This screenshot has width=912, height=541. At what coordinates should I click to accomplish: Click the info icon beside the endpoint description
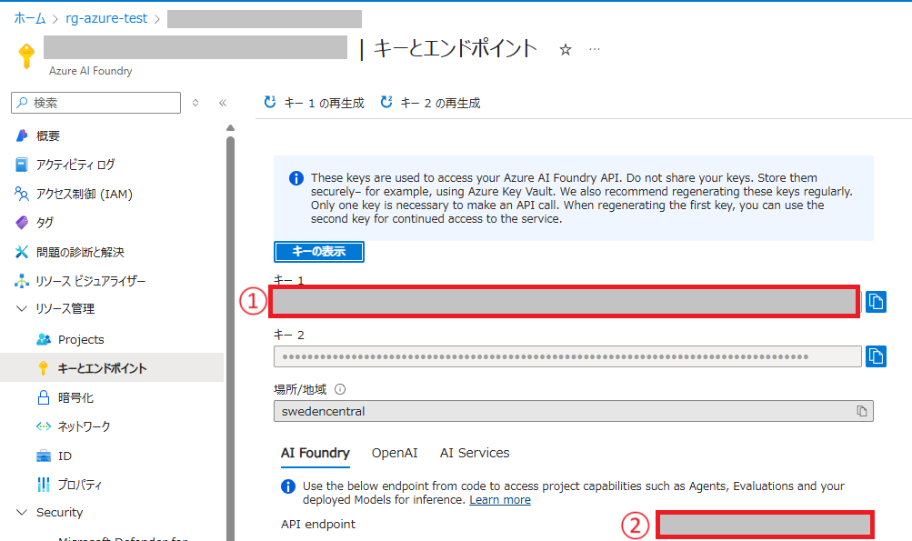point(288,486)
